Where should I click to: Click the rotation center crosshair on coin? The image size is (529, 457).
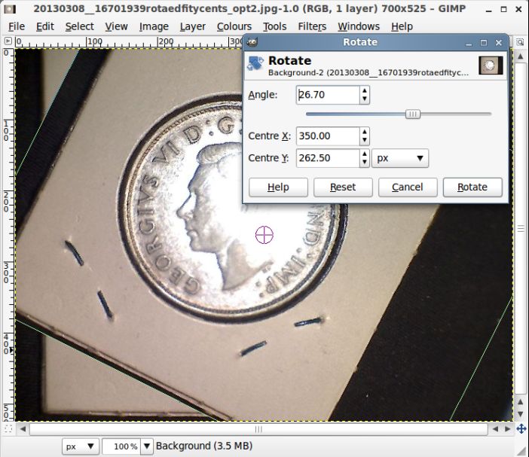(264, 235)
